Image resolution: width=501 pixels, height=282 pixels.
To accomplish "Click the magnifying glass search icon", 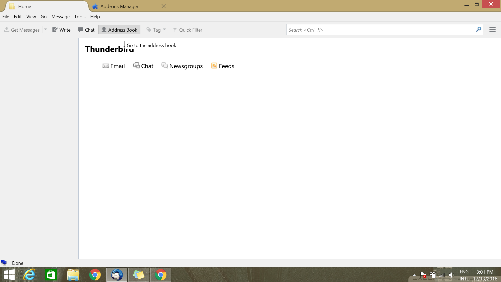I will pos(479,30).
